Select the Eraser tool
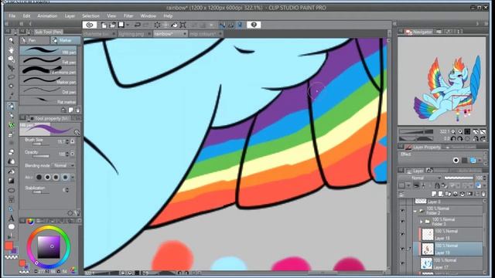495x278 pixels. click(11, 152)
